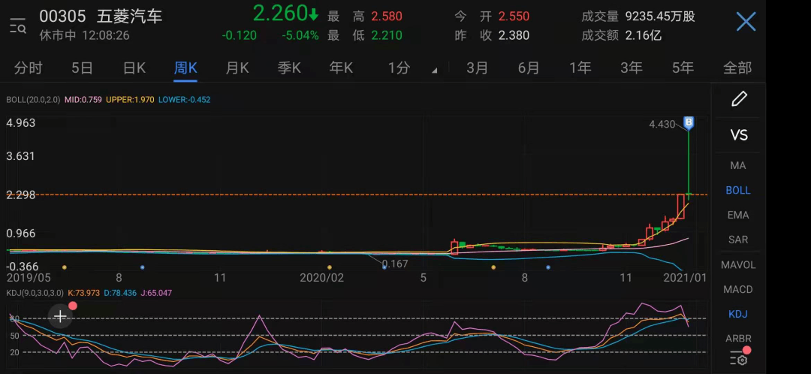Open the VS comparison tool
This screenshot has height=374, width=811.
[739, 135]
